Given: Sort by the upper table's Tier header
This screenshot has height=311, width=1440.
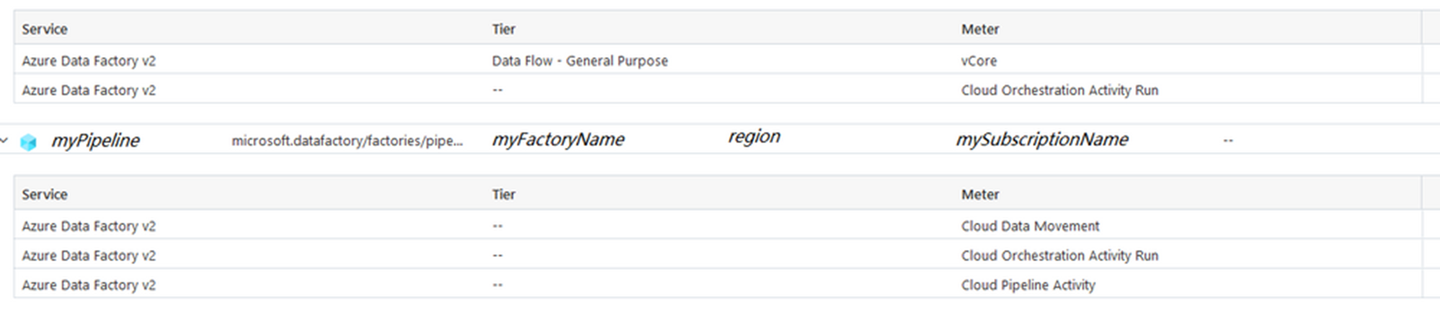Looking at the screenshot, I should [504, 29].
